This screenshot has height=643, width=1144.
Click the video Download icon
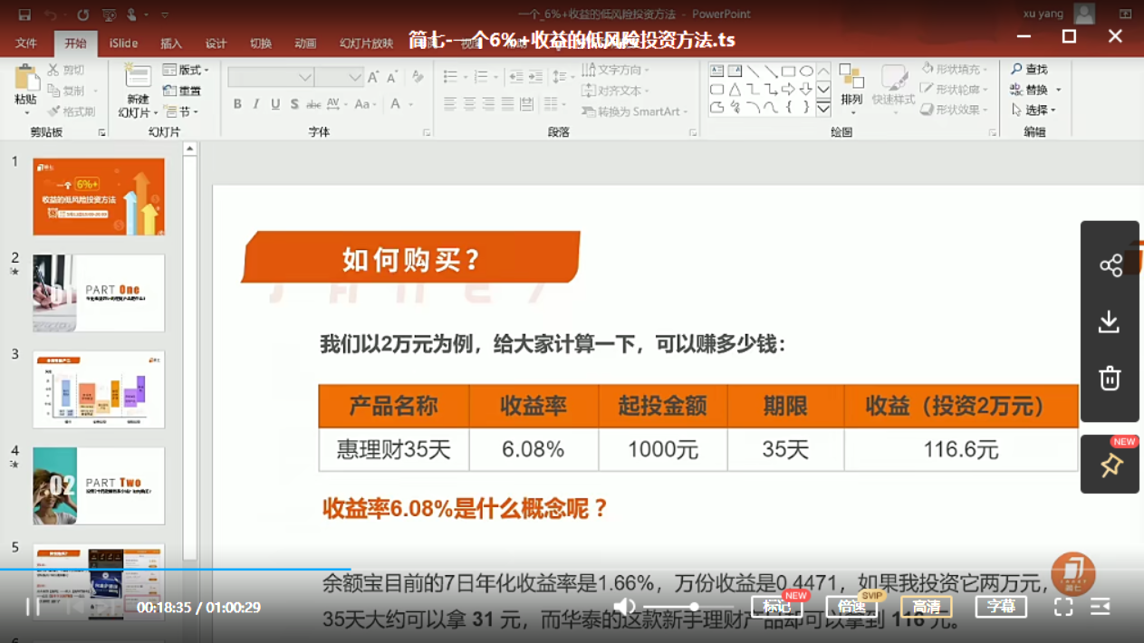tap(1110, 321)
